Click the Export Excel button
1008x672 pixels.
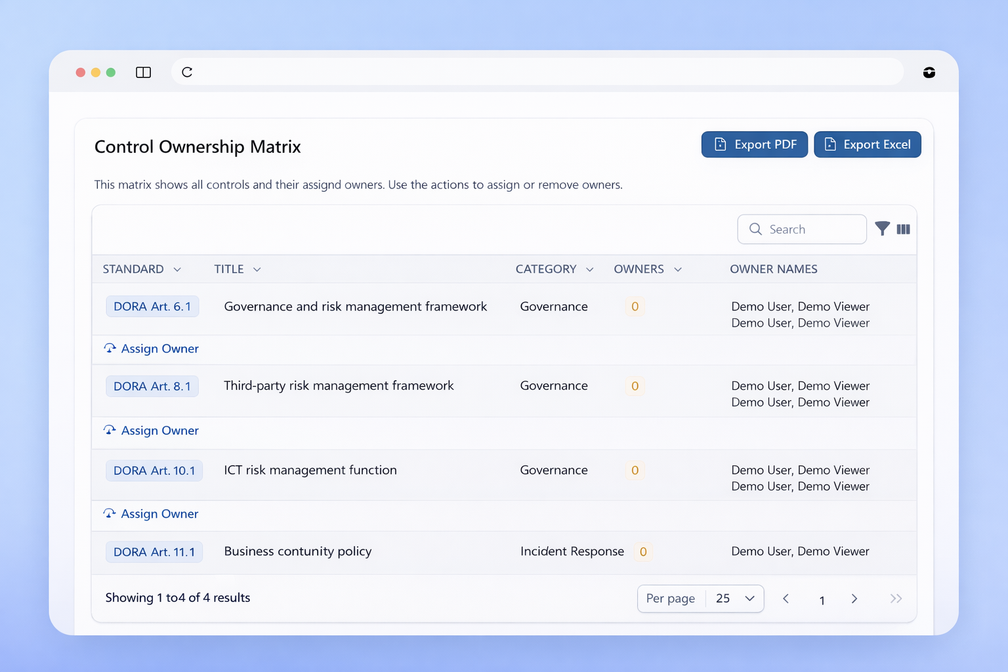point(867,144)
